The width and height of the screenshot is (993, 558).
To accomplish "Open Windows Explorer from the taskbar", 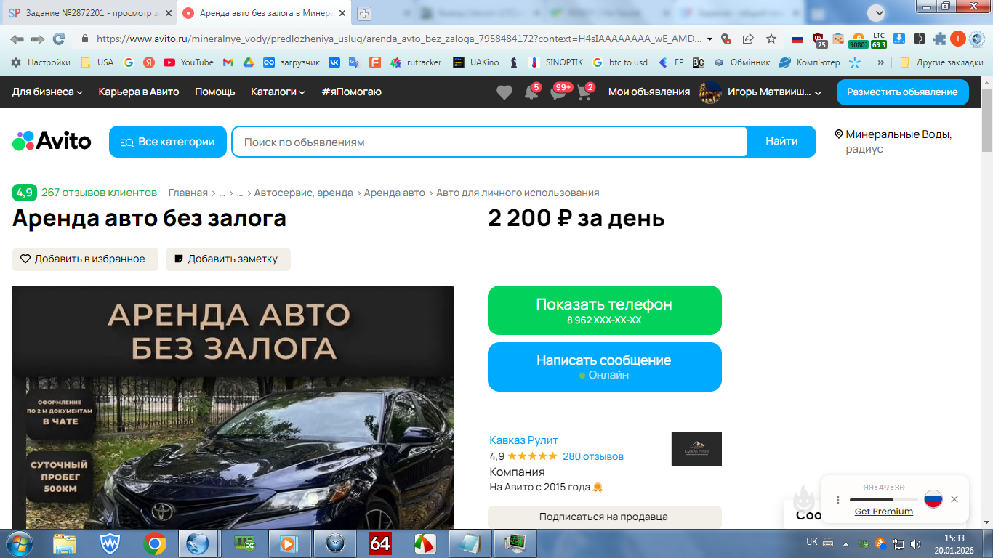I will coord(64,543).
